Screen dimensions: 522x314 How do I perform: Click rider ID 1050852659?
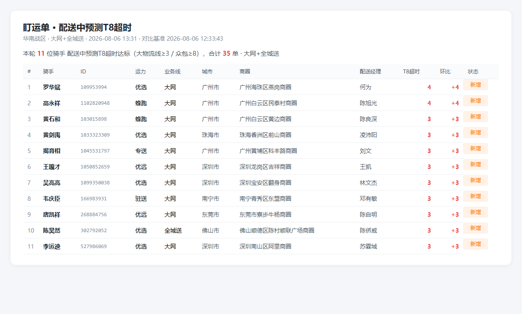tap(95, 167)
